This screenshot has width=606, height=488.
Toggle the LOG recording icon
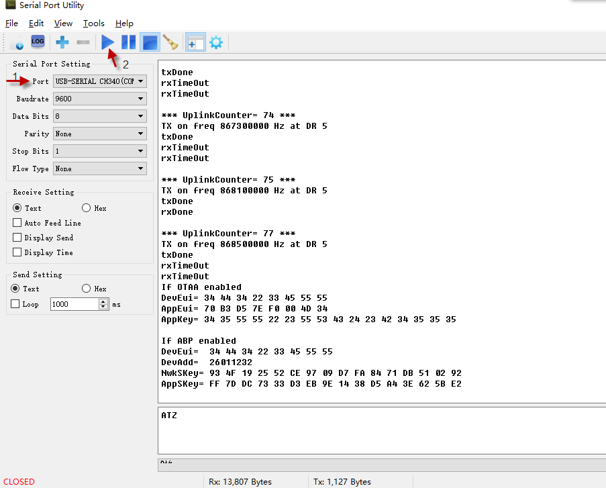tap(38, 42)
